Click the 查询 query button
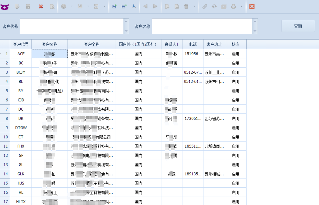The width and height of the screenshot is (319, 205). click(298, 26)
